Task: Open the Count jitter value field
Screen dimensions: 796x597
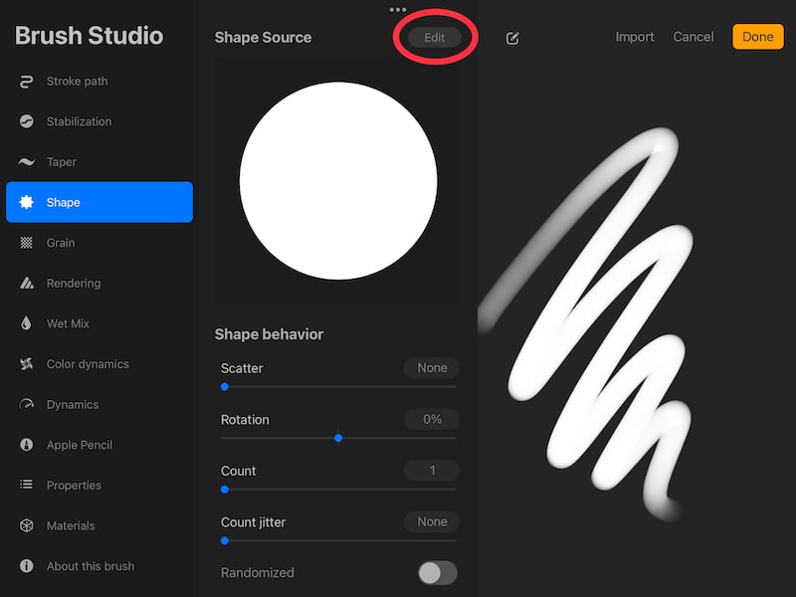Action: pyautogui.click(x=431, y=521)
